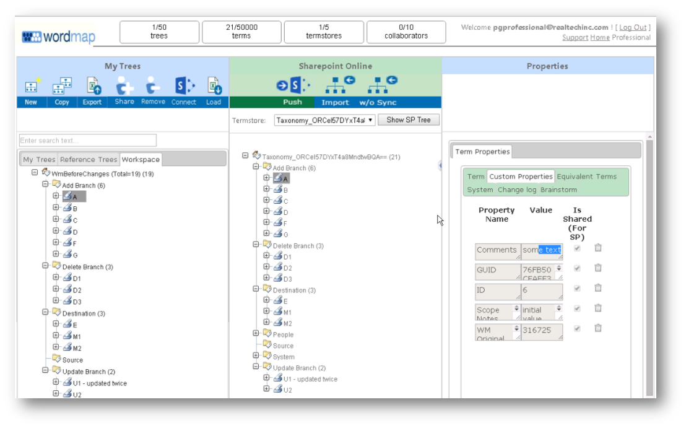Click the New tree icon

31,87
